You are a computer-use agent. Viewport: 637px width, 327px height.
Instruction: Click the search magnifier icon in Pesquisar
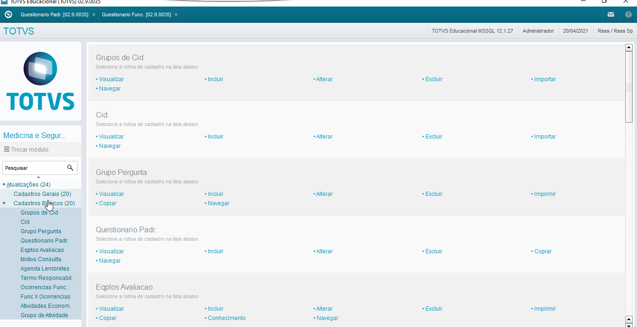[x=71, y=167]
